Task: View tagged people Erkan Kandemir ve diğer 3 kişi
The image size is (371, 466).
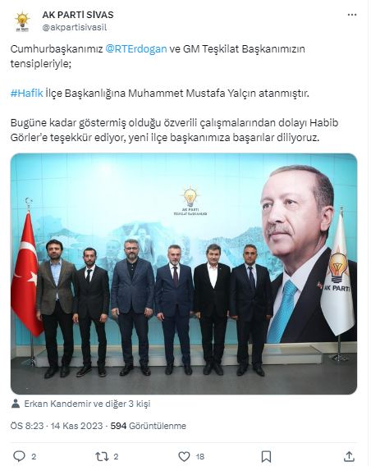Action: point(87,404)
